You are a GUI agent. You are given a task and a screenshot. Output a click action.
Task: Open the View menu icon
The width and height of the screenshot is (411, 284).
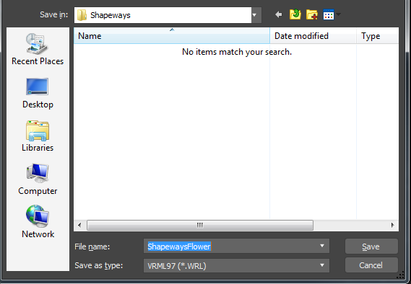tap(329, 14)
